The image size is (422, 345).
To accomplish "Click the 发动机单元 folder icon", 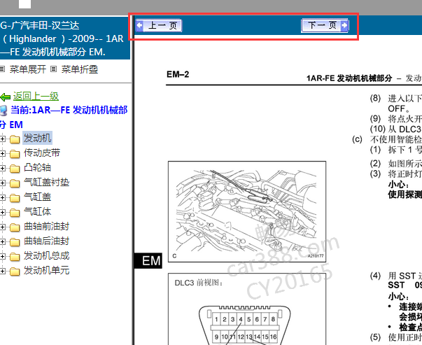I will click(15, 272).
